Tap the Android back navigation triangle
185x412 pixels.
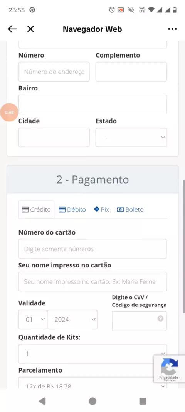click(x=42, y=401)
